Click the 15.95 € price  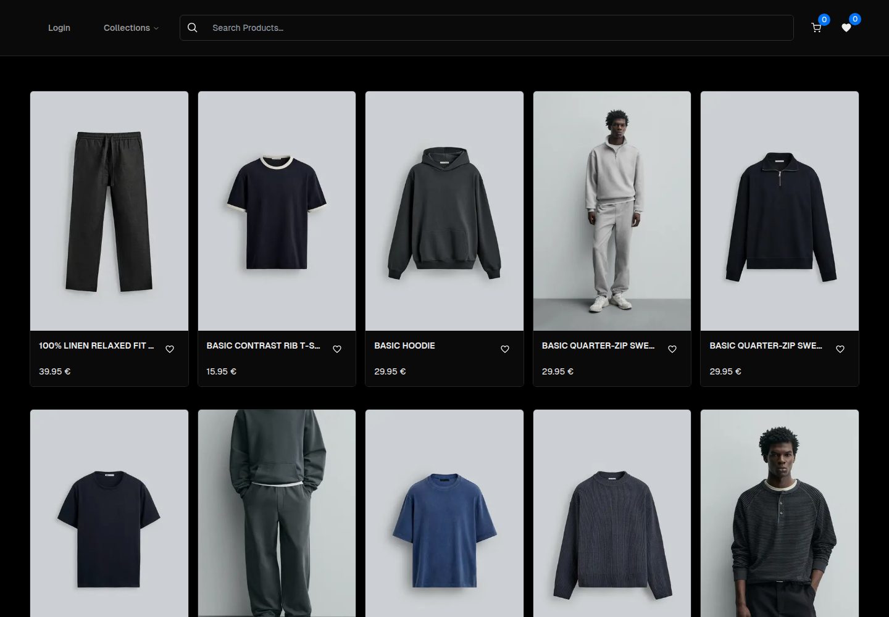coord(222,371)
